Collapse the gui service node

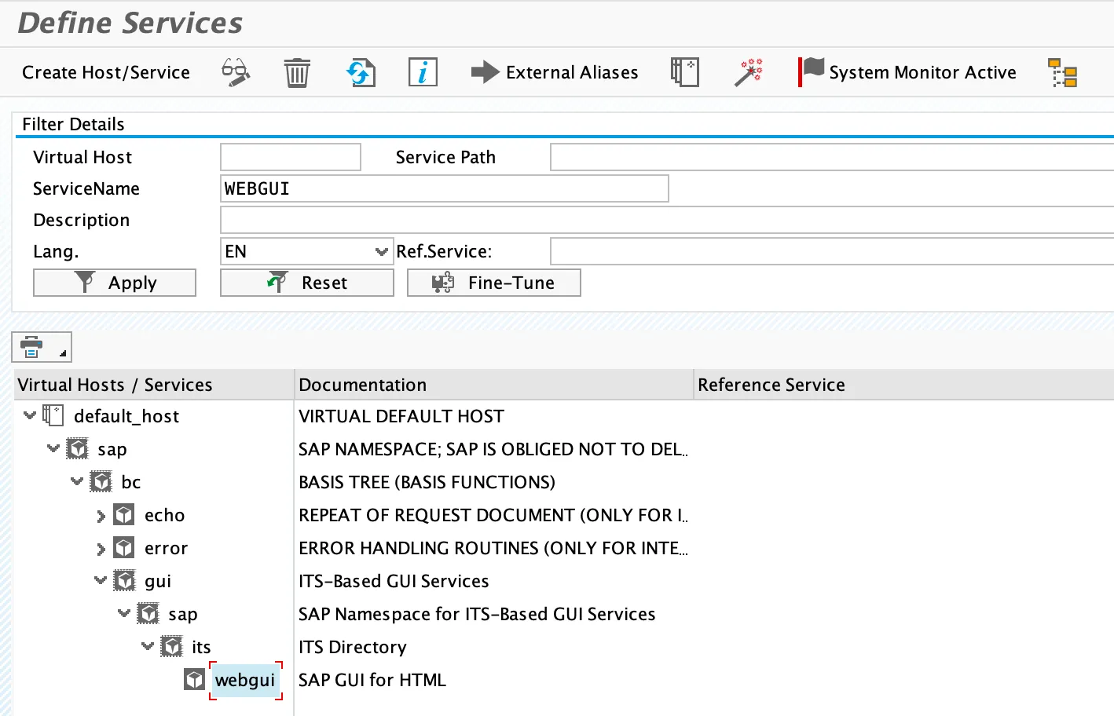click(x=101, y=581)
